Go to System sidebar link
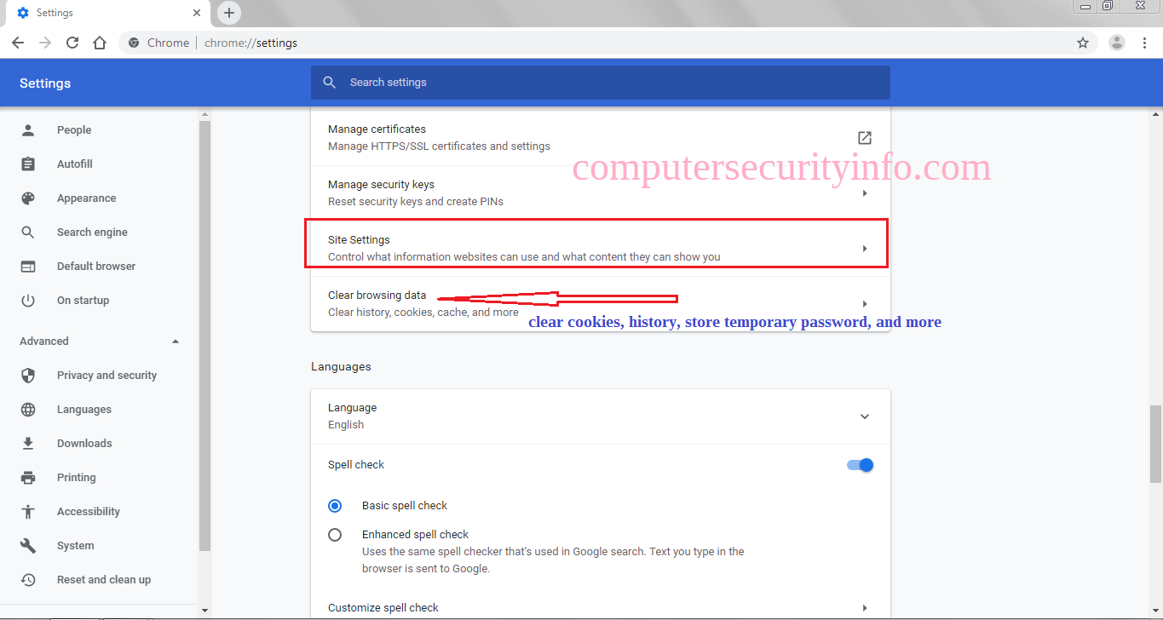 75,546
